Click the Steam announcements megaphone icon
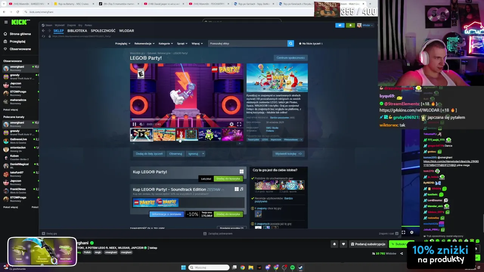This screenshot has height=272, width=484. click(340, 25)
